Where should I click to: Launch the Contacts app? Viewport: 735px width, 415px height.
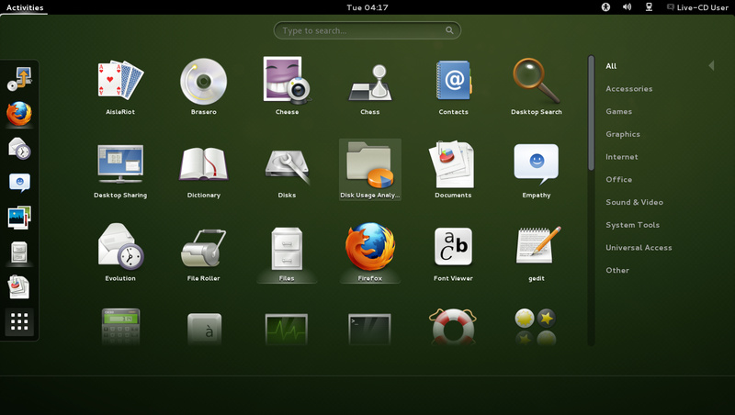pyautogui.click(x=453, y=87)
